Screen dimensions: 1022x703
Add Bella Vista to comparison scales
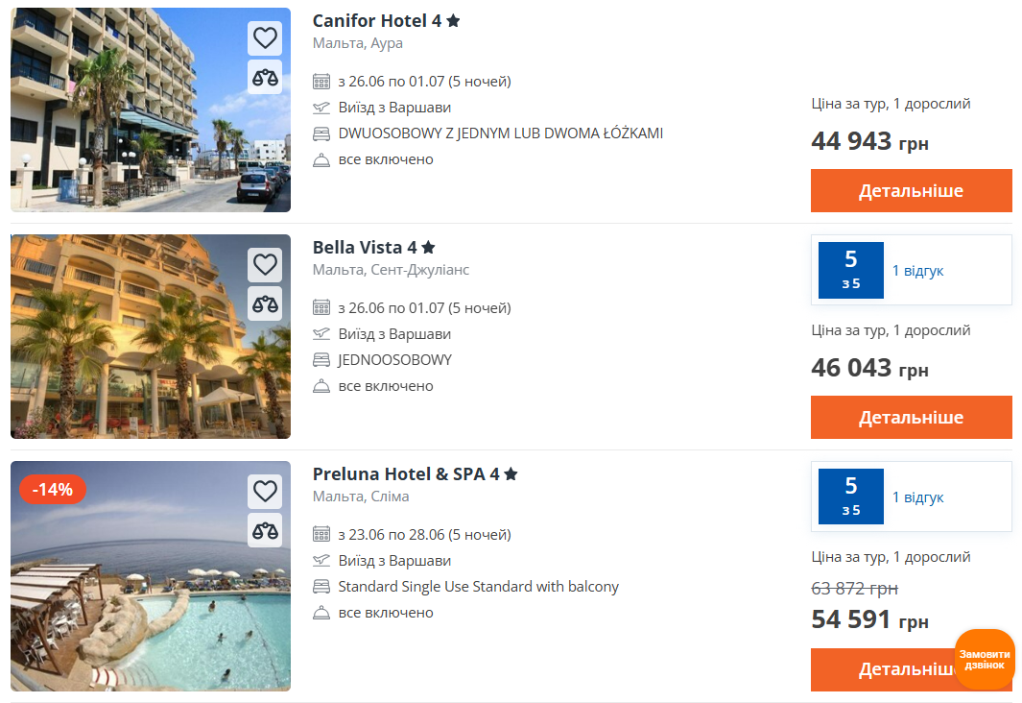(265, 303)
